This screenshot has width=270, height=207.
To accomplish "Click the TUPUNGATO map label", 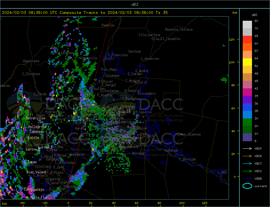I will pyautogui.click(x=54, y=160).
